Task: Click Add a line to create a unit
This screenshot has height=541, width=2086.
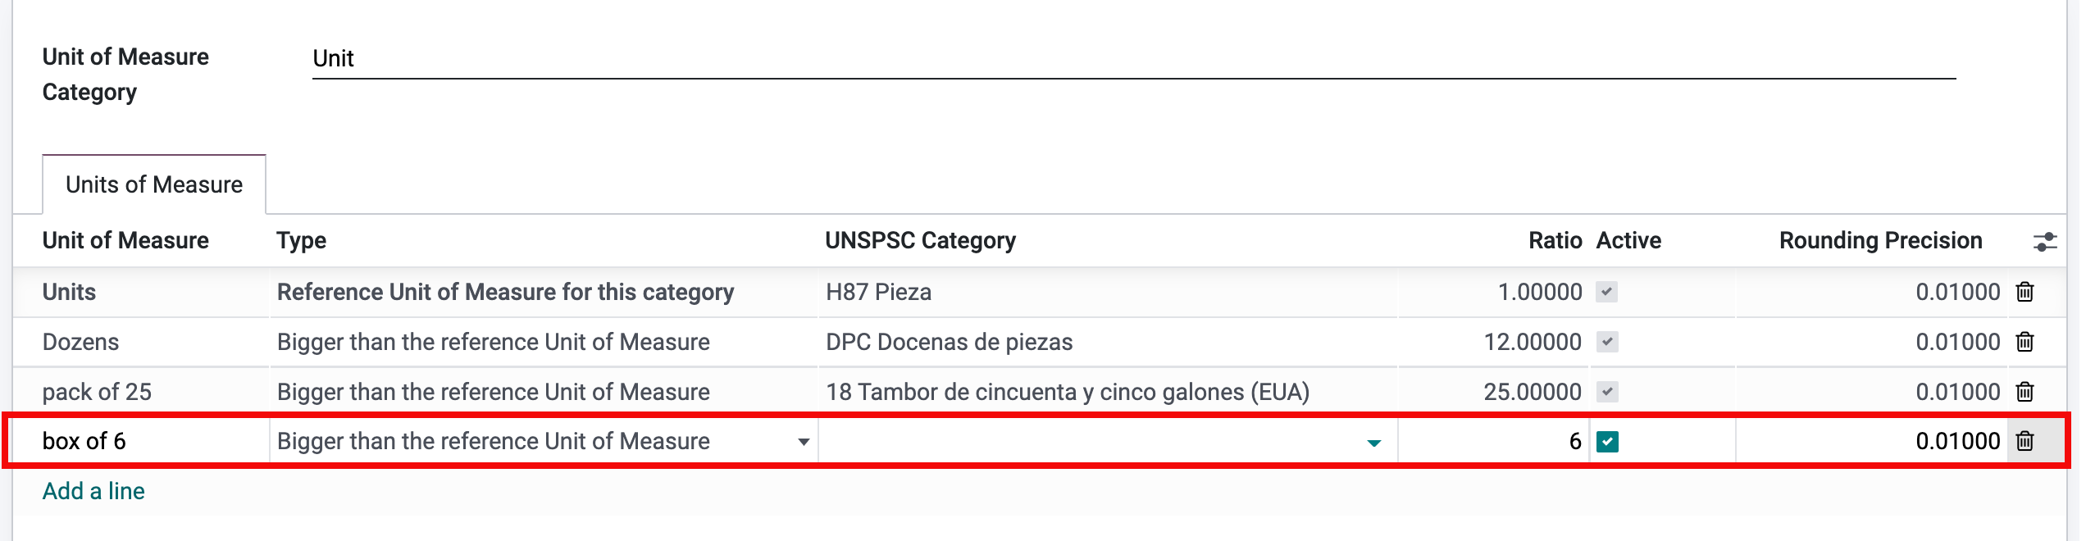Action: tap(92, 491)
